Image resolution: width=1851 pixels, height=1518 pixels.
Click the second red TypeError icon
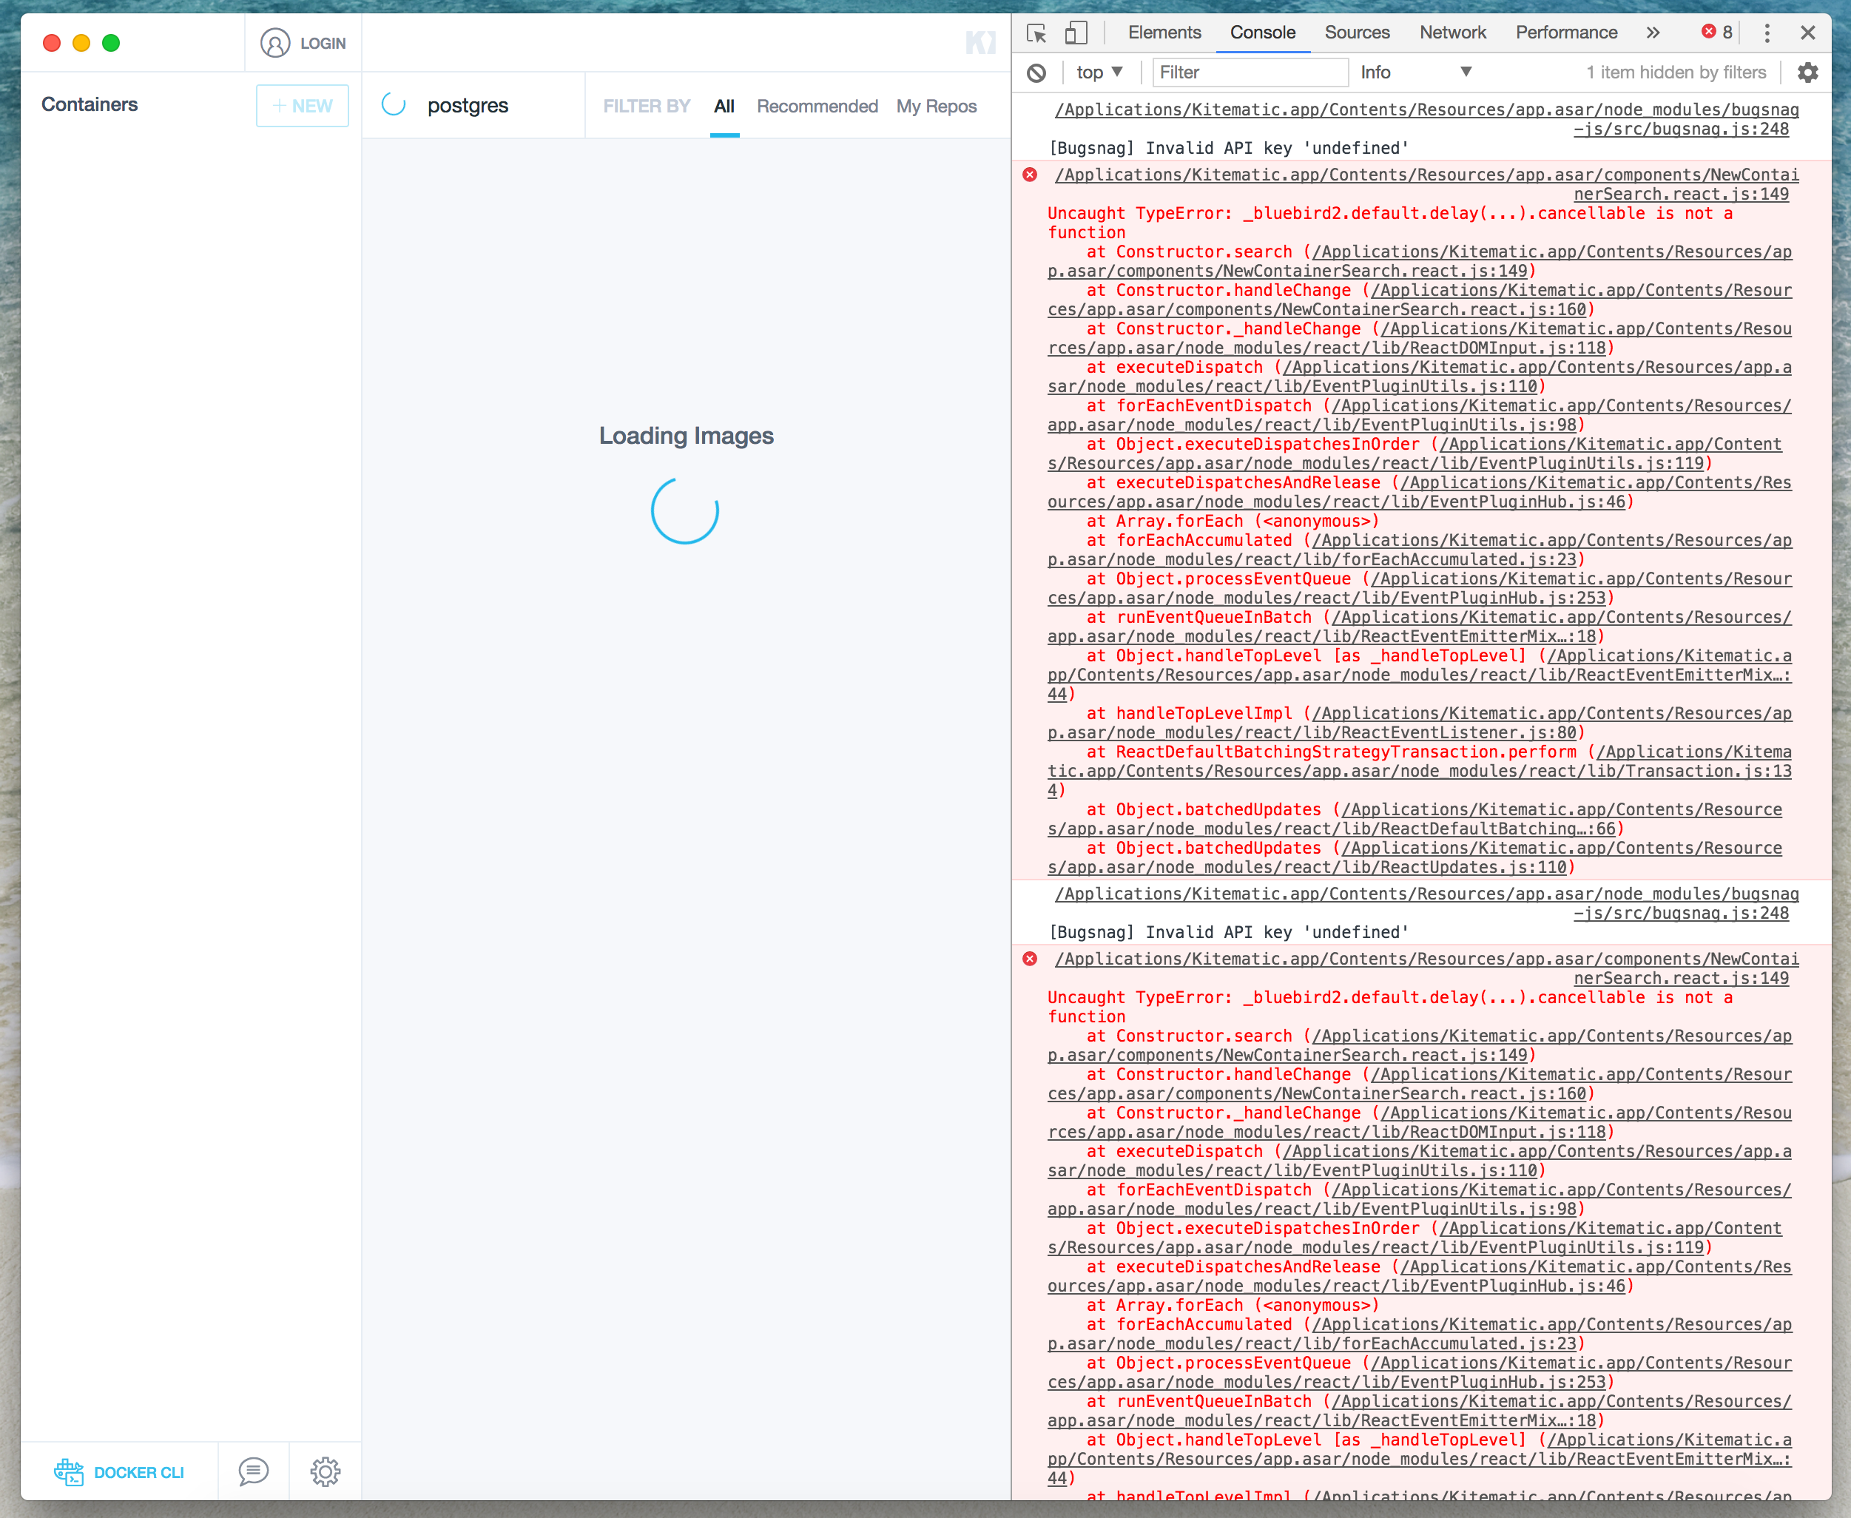(1030, 959)
